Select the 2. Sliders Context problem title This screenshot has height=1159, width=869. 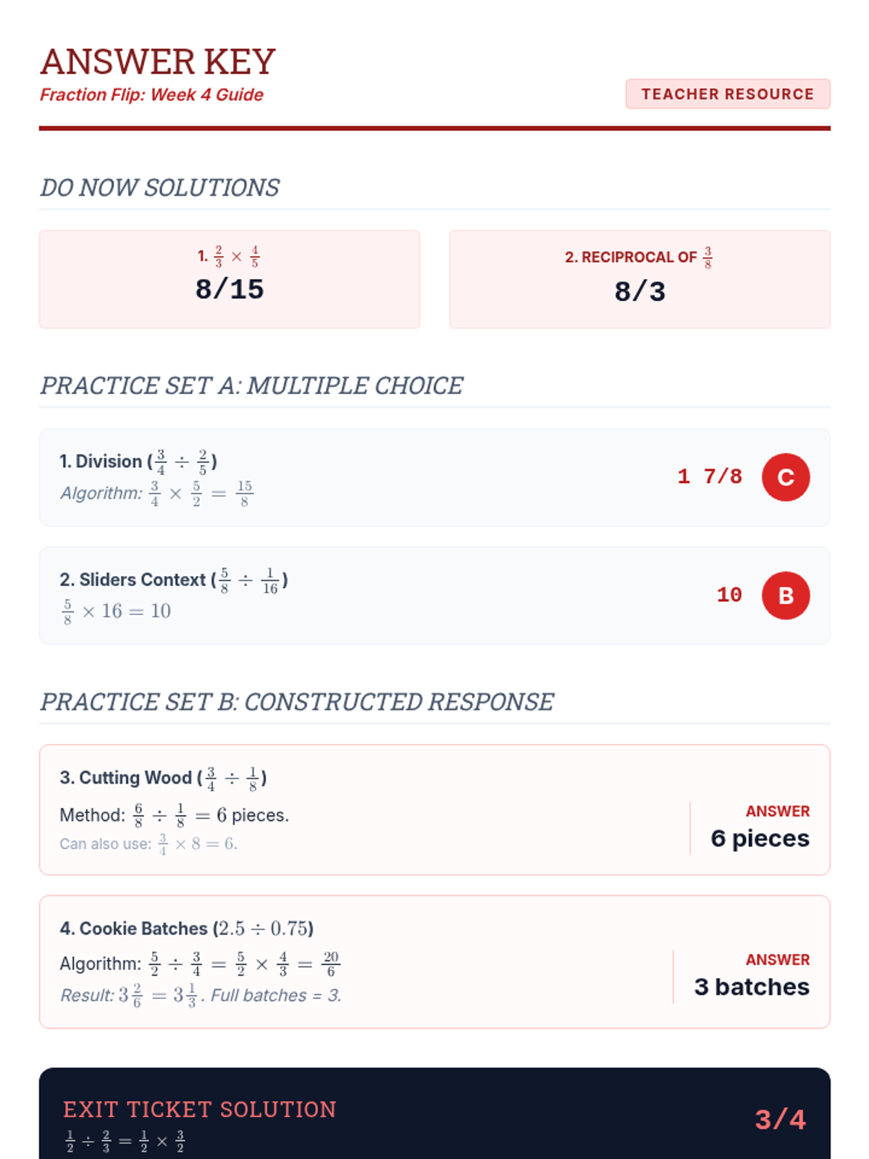174,579
